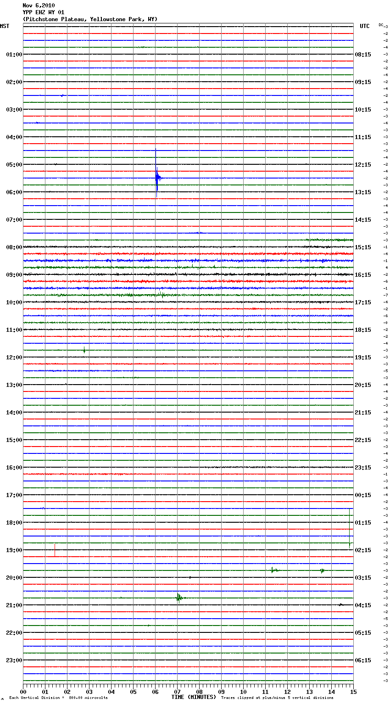Image resolution: width=390 pixels, height=704 pixels.
Task: Select the "10:00" MST time label
Action: 14,302
